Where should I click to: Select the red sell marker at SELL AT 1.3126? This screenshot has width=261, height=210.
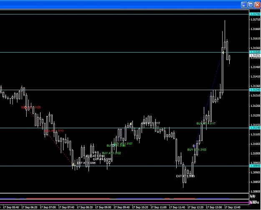click(x=25, y=107)
